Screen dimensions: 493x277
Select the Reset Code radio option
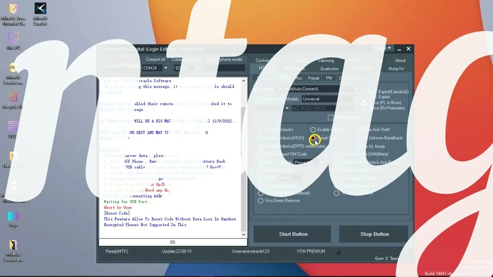313,138
